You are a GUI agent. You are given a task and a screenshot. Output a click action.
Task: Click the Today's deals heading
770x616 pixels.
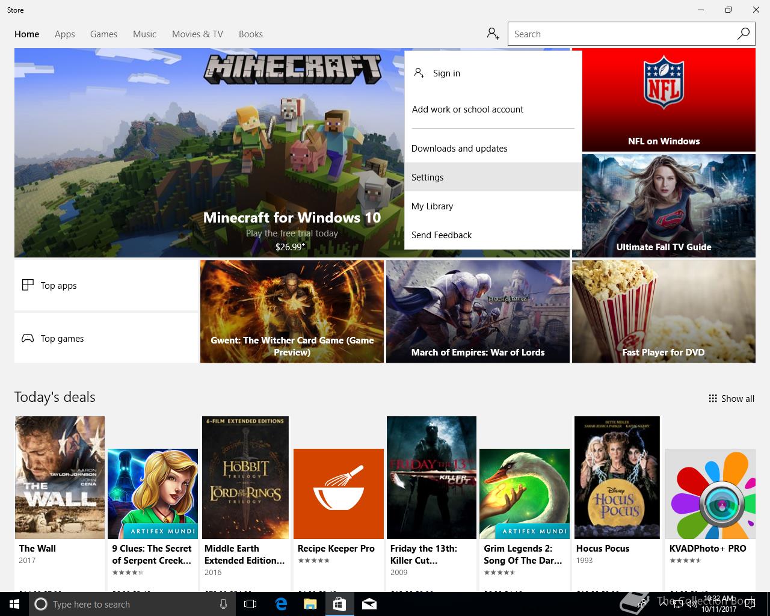pos(55,397)
